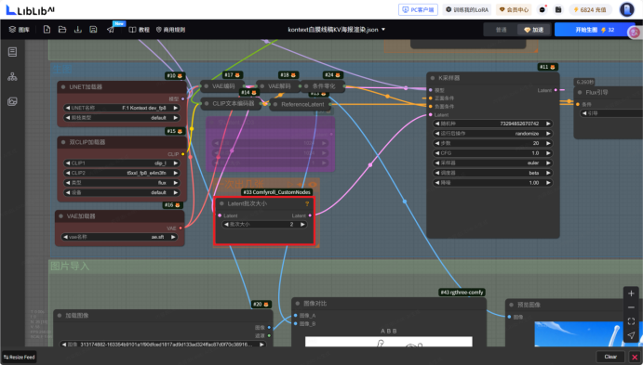The width and height of the screenshot is (643, 365).
Task: Expand workflow filename dropdown arrow
Action: [x=383, y=30]
